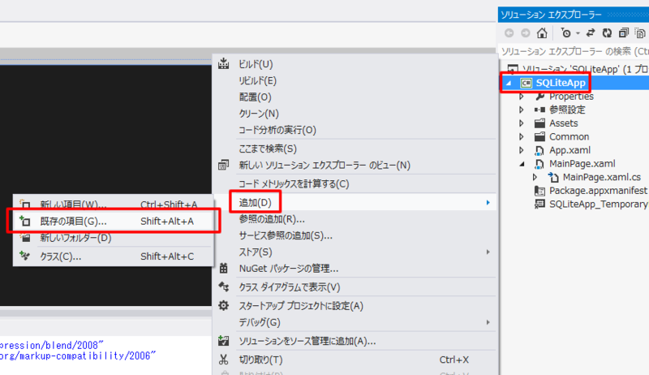The height and width of the screenshot is (375, 649).
Task: Select the MainPage.xaml file label
Action: [582, 164]
